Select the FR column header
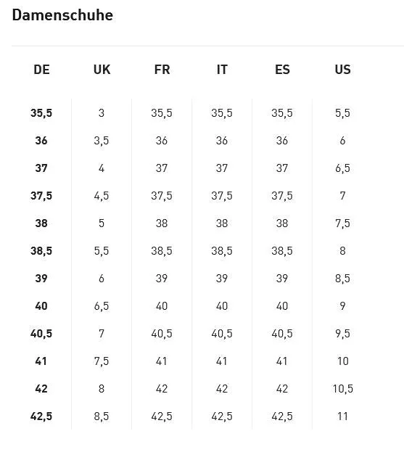 [x=162, y=70]
